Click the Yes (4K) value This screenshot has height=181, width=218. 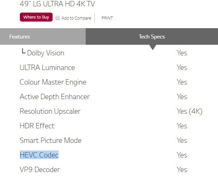pyautogui.click(x=190, y=111)
